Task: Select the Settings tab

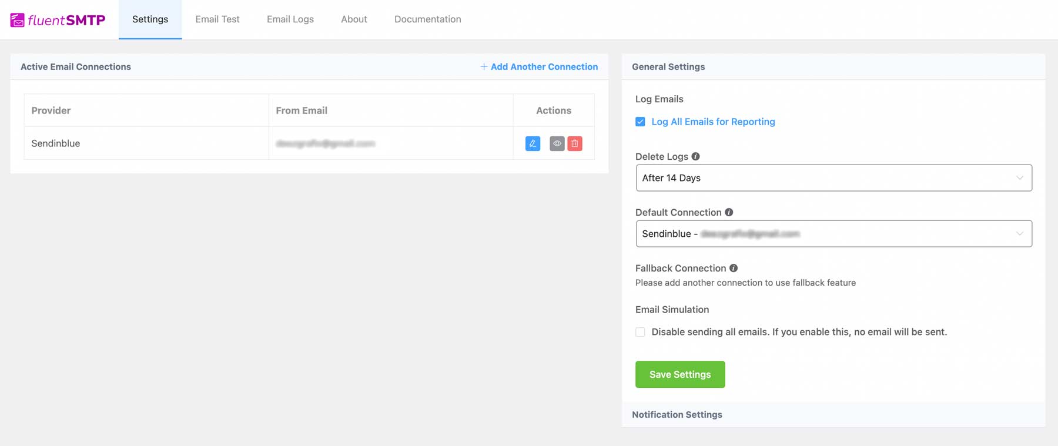Action: pos(150,19)
